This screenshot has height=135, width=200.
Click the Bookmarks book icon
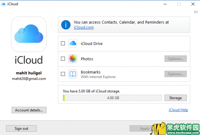[x=73, y=74]
